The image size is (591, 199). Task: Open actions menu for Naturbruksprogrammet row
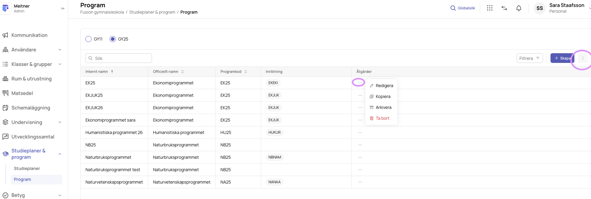tap(360, 157)
